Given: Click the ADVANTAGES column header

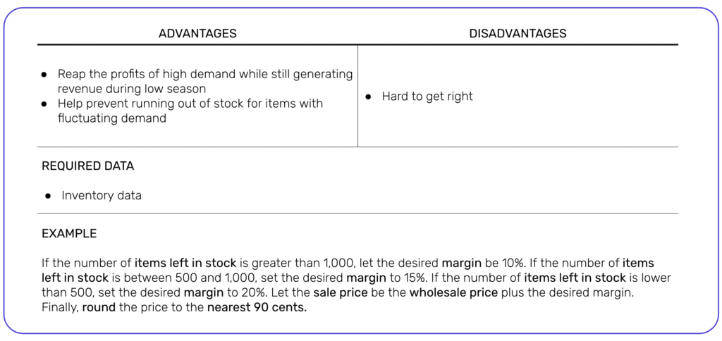Looking at the screenshot, I should pos(197,33).
